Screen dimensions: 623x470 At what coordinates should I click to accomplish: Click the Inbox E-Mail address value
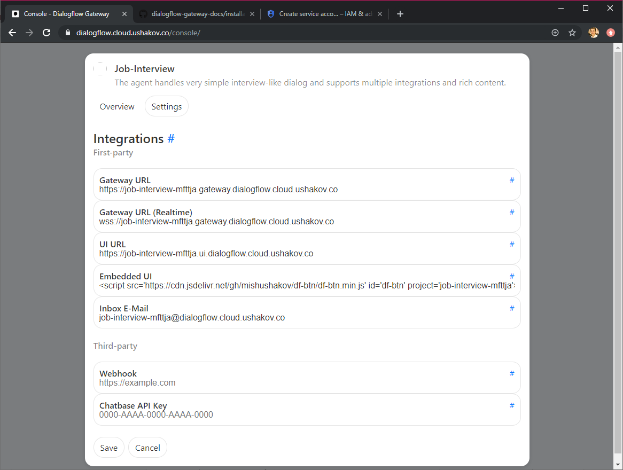192,318
